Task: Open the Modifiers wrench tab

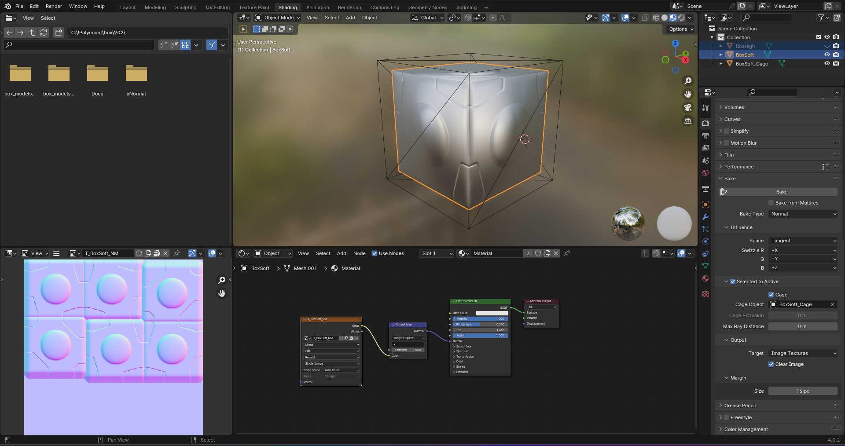Action: (705, 217)
